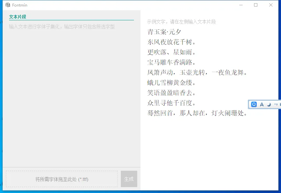
Task: Click the gray hint 示例文字，请在左侧输入文本片段
Action: point(181,22)
